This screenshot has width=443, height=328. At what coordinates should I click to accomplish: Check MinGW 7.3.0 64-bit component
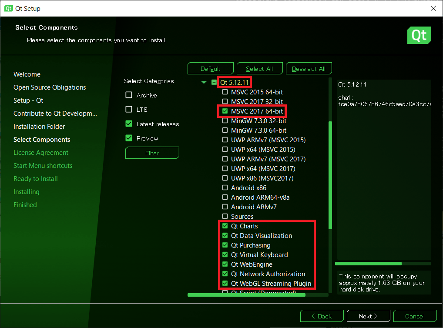click(x=225, y=130)
